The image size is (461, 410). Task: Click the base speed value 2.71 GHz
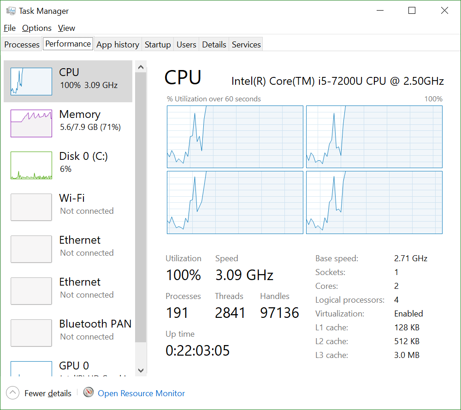point(410,258)
